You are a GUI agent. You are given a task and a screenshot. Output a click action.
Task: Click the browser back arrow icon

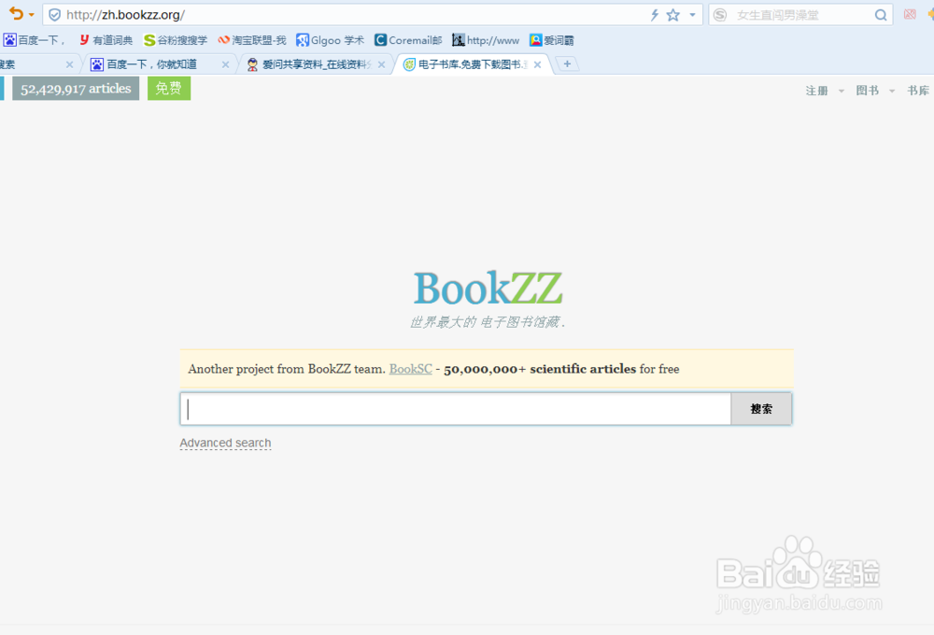(16, 13)
